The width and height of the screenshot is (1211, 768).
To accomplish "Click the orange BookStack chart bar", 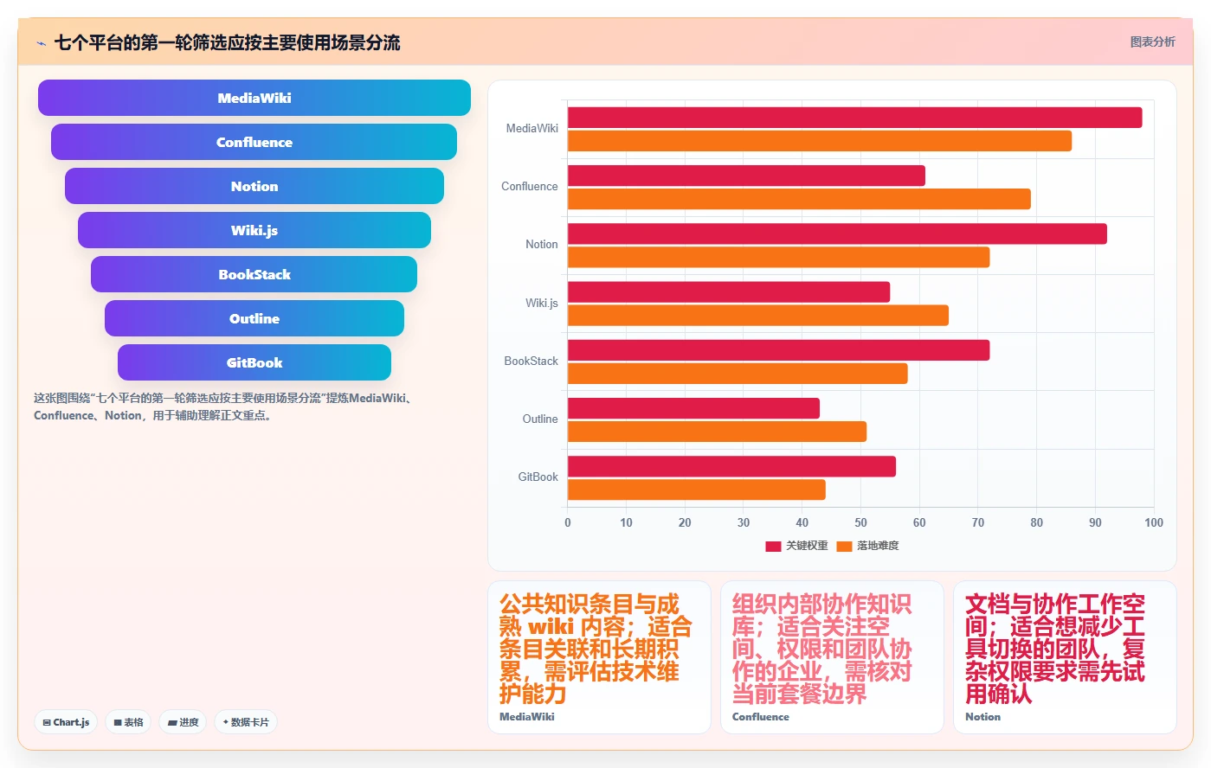I will tap(738, 374).
